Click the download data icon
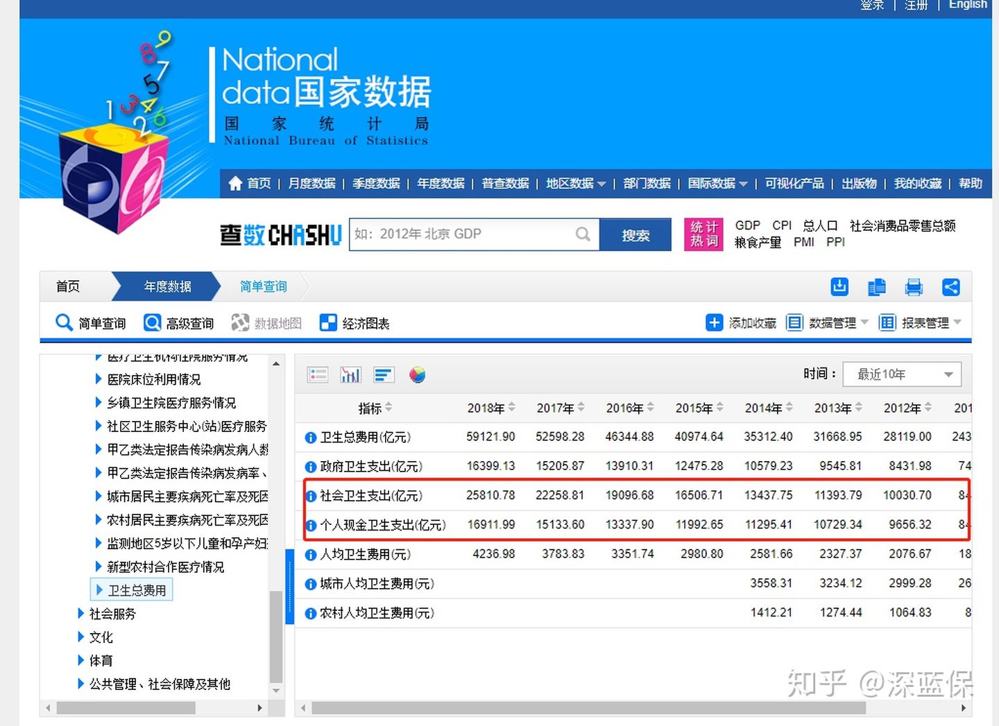999x726 pixels. [839, 286]
